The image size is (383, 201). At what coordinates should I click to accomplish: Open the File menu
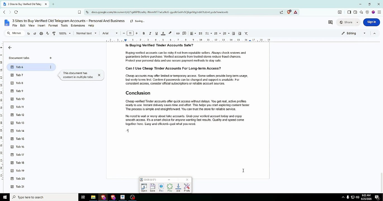[15, 26]
